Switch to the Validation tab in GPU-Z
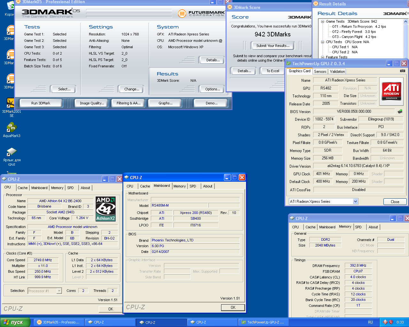The width and height of the screenshot is (409, 327). (x=337, y=72)
